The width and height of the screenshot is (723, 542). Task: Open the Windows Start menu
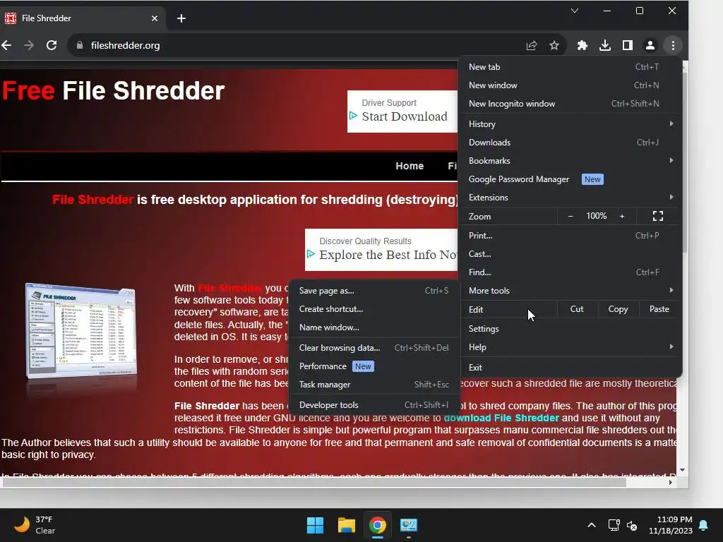pos(316,525)
